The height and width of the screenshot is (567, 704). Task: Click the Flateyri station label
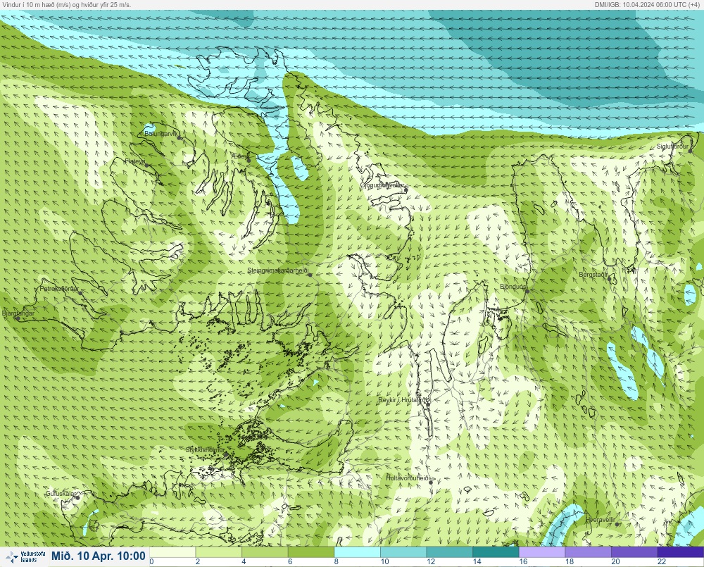coord(135,161)
